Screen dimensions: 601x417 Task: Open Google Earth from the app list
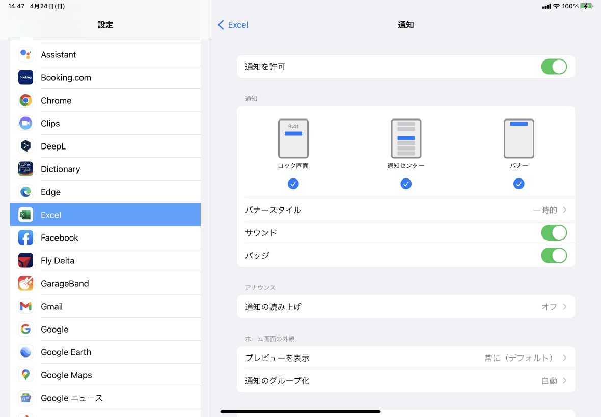tap(66, 352)
